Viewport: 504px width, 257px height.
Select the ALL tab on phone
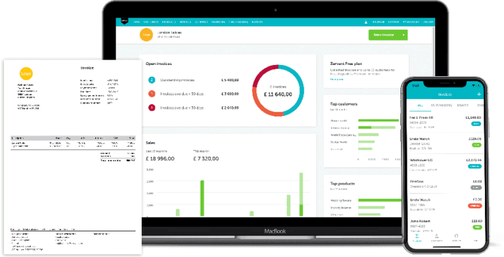420,106
